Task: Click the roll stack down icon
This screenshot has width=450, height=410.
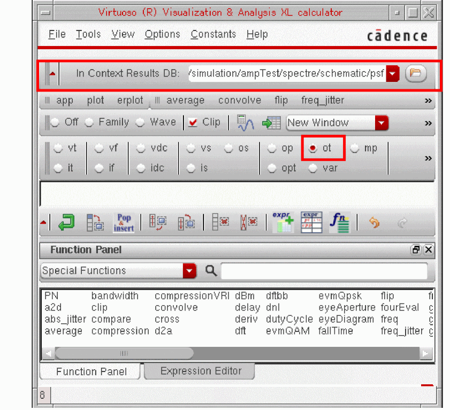Action: pos(186,222)
